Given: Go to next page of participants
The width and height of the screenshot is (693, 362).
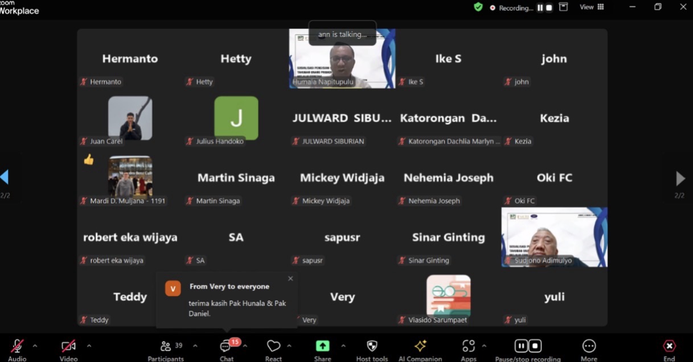Looking at the screenshot, I should coord(680,178).
